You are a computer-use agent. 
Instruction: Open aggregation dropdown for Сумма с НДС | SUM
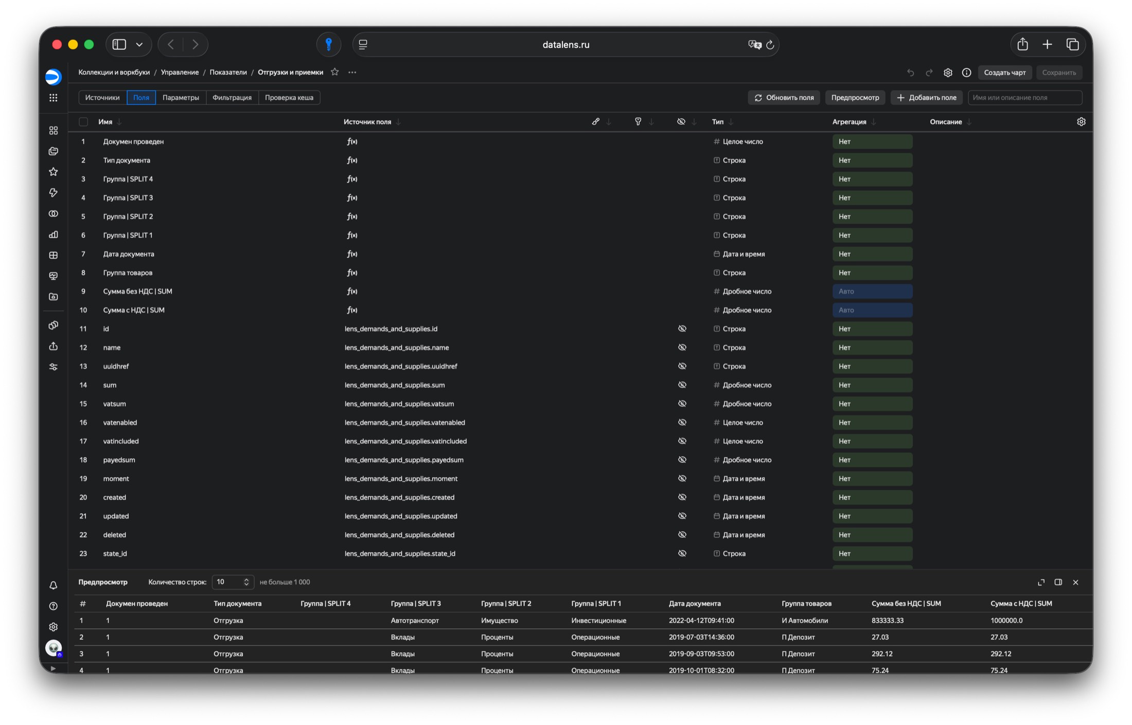pyautogui.click(x=873, y=310)
